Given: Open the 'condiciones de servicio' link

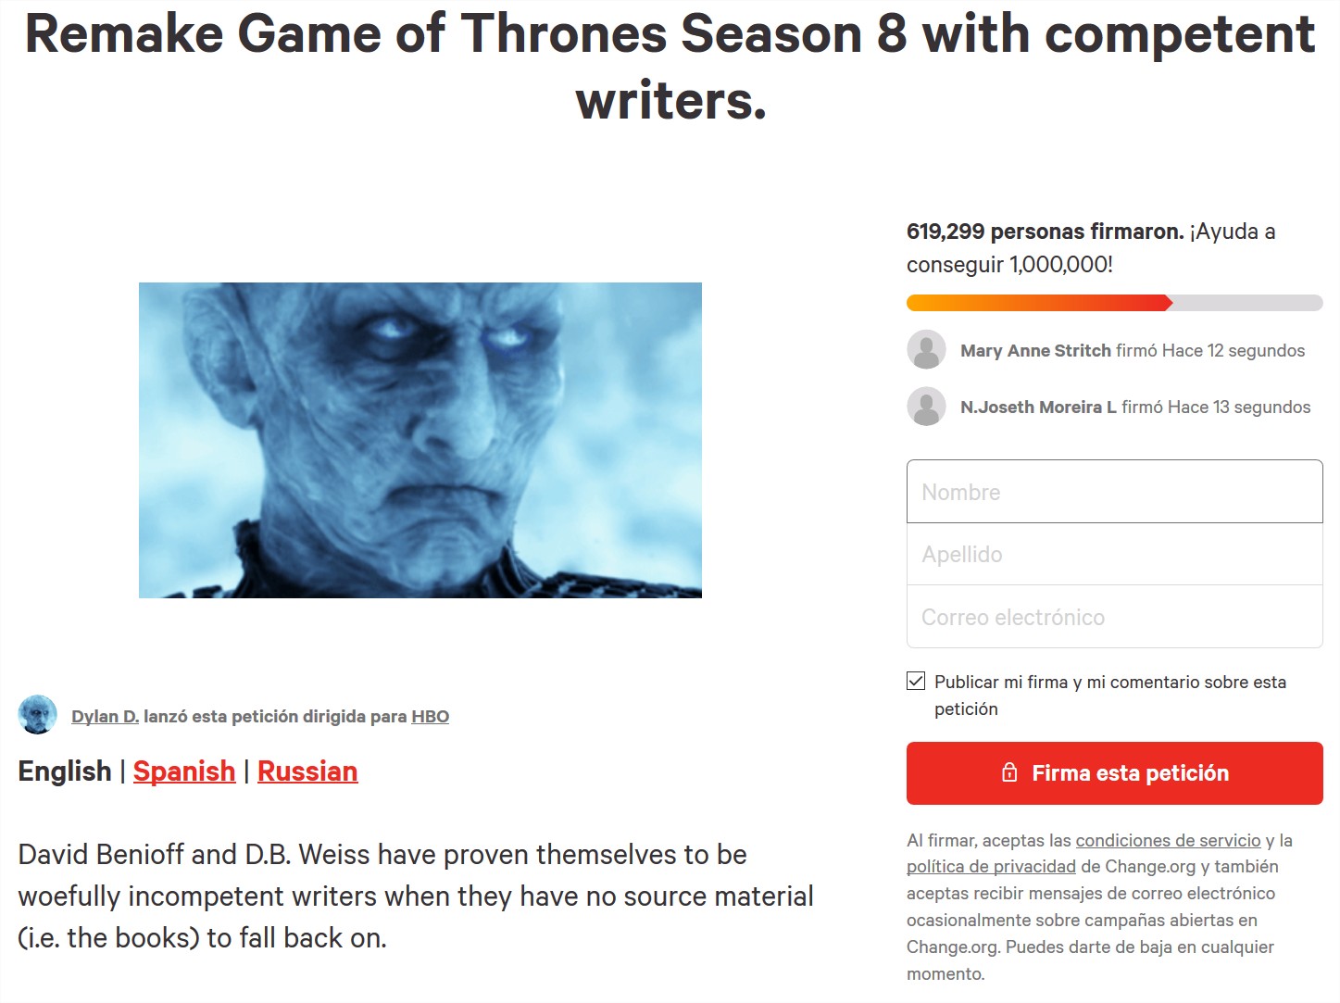Looking at the screenshot, I should pos(1168,840).
